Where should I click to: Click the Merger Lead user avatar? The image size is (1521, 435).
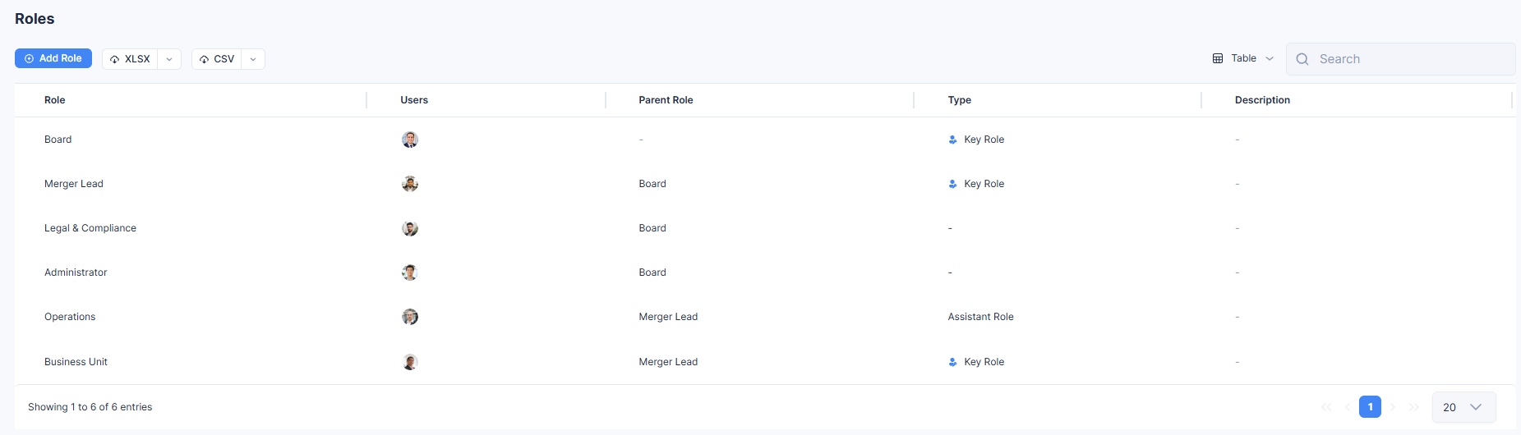(x=410, y=184)
